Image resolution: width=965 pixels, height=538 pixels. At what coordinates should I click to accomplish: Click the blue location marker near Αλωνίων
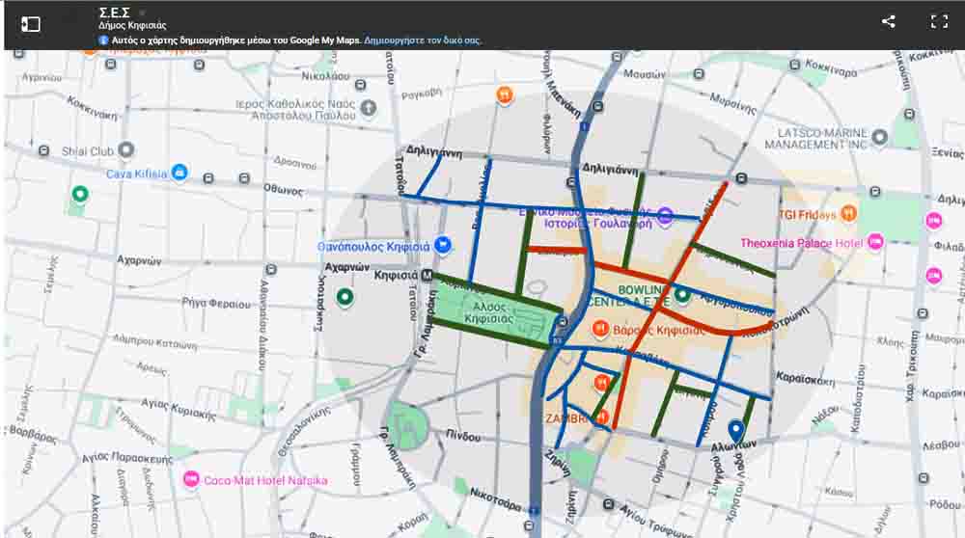coord(736,431)
